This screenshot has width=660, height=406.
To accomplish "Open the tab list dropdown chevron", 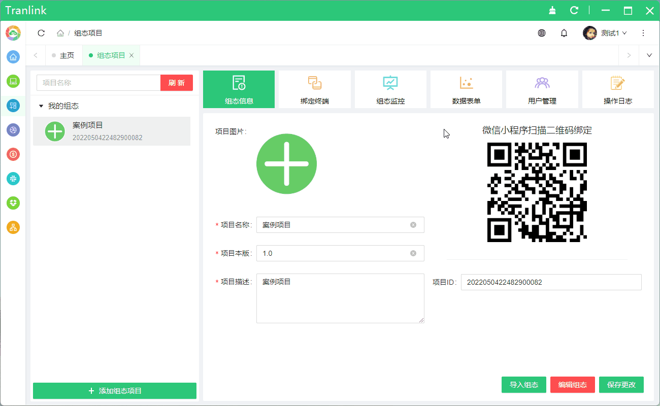I will [x=649, y=55].
